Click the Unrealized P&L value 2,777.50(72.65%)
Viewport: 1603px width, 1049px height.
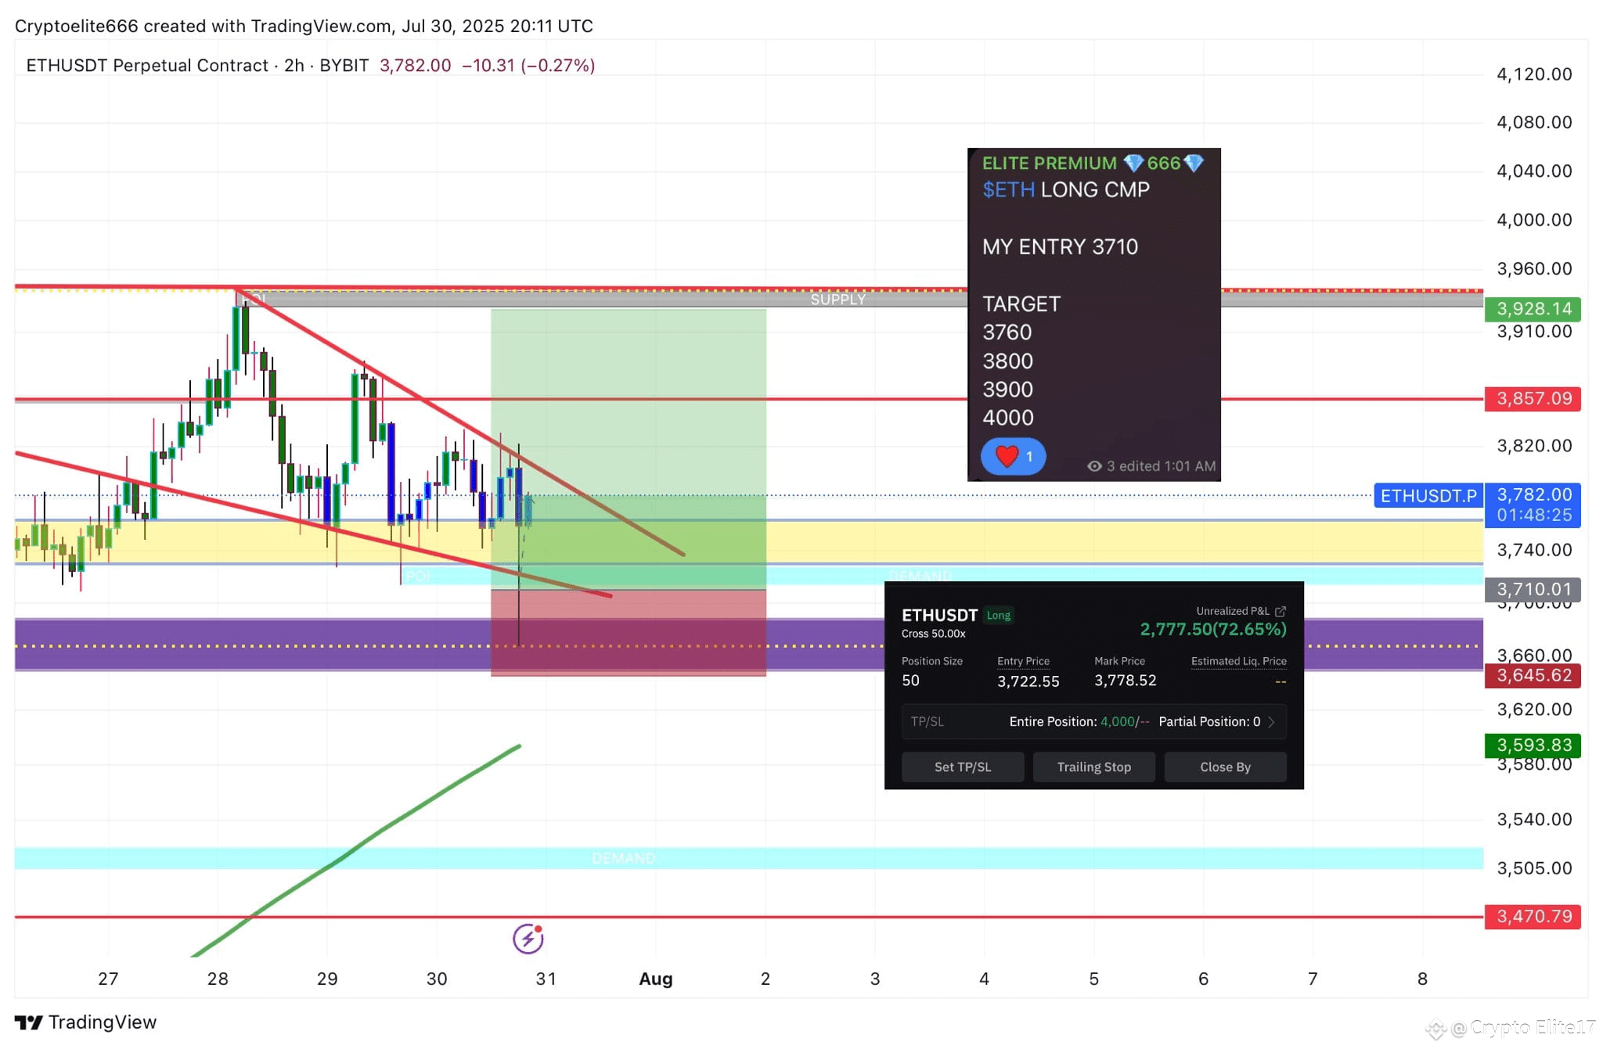click(1212, 630)
